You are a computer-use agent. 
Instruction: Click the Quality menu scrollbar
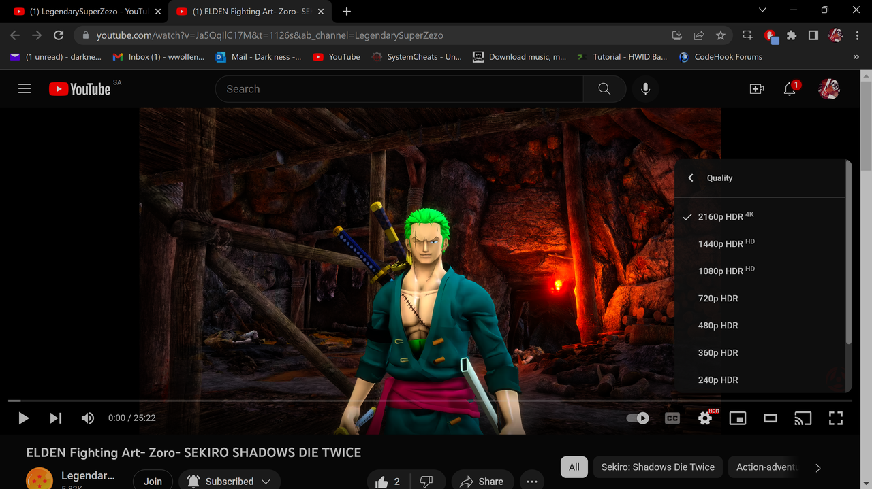coord(848,252)
